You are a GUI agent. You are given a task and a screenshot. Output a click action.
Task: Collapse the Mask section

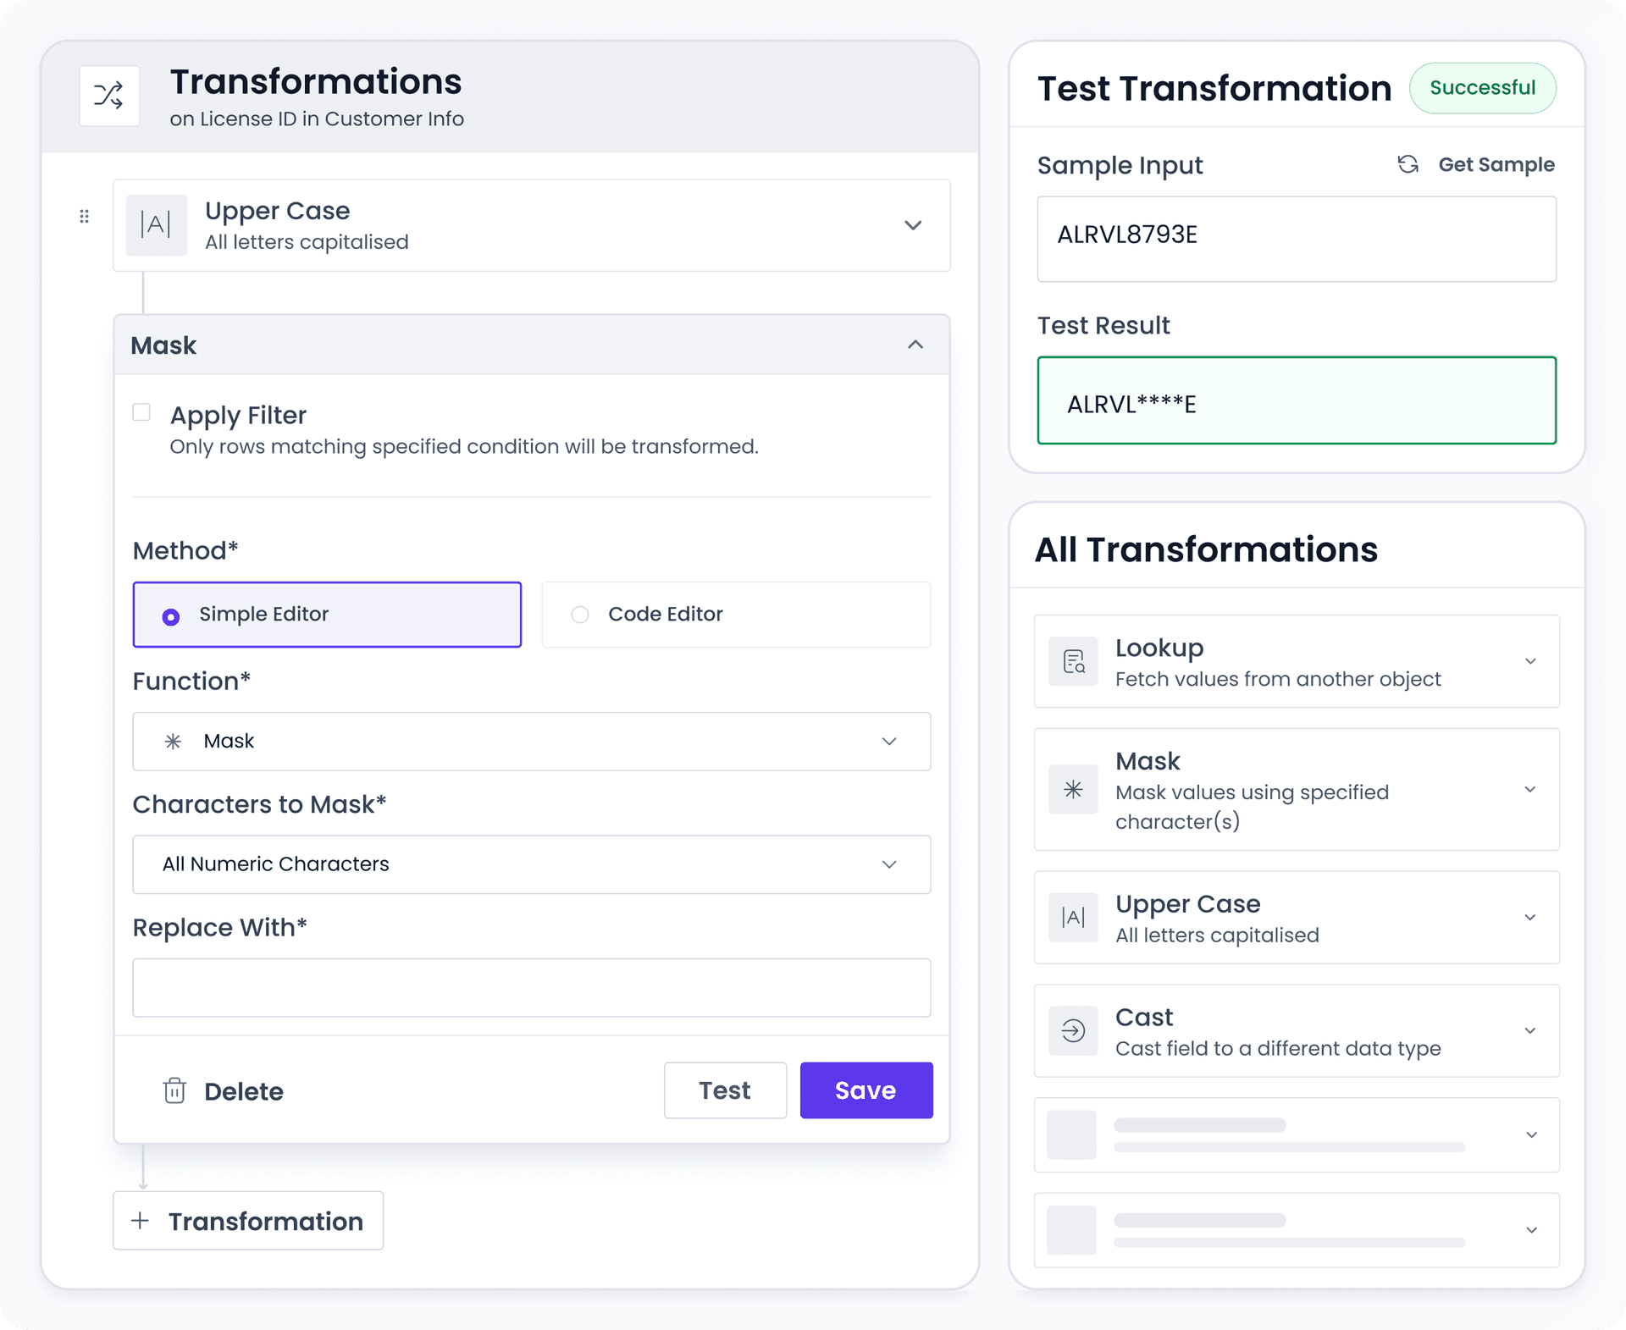tap(915, 345)
